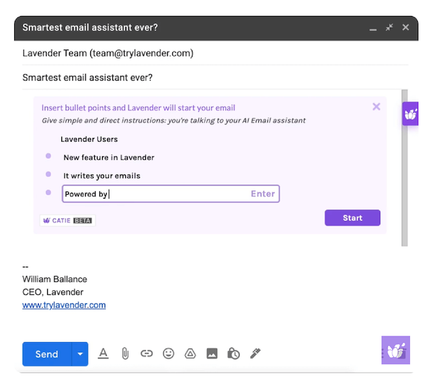This screenshot has width=439, height=384.
Task: Click the Start button
Action: click(x=352, y=218)
